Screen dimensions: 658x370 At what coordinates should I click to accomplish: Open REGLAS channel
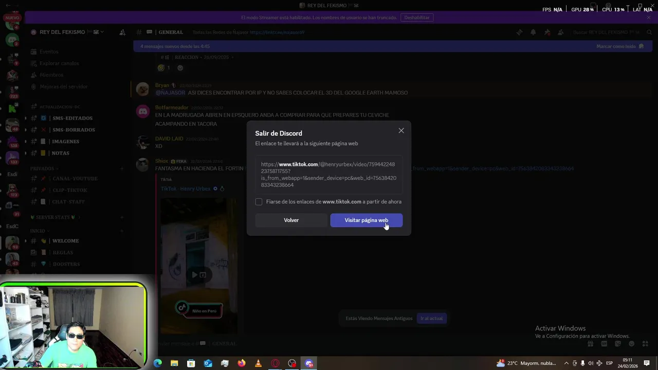(78, 252)
